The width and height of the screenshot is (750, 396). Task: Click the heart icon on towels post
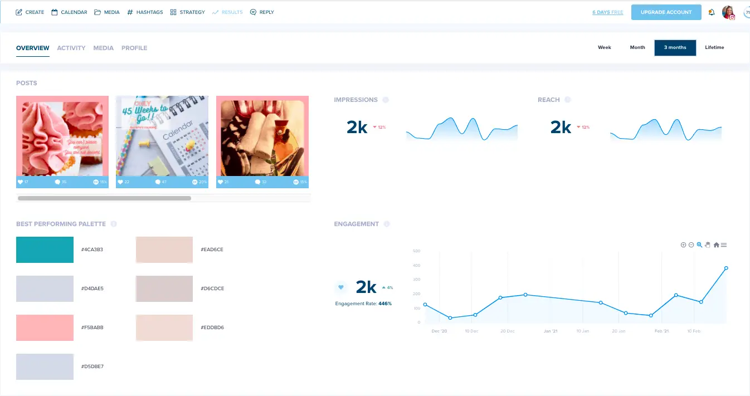pos(221,182)
